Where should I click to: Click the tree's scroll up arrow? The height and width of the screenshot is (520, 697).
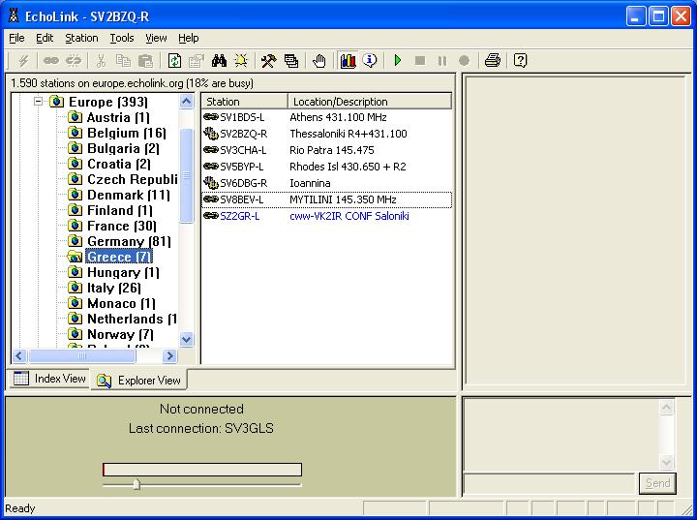coord(187,102)
